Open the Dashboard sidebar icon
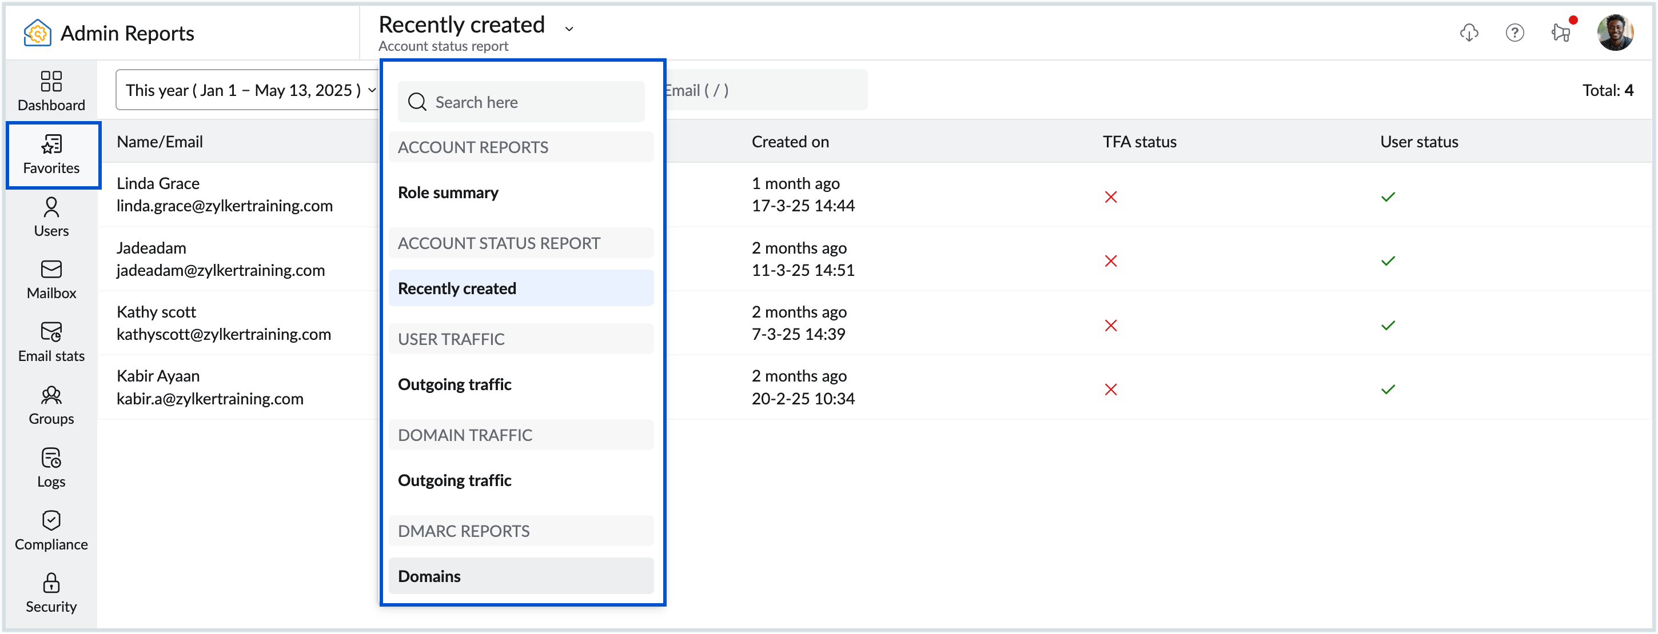Viewport: 1658px width, 634px height. [51, 91]
